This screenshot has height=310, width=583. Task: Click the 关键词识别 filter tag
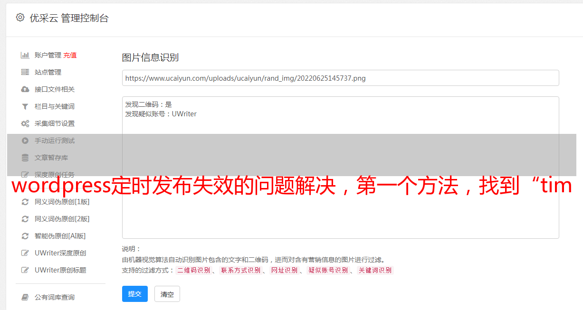coord(375,270)
